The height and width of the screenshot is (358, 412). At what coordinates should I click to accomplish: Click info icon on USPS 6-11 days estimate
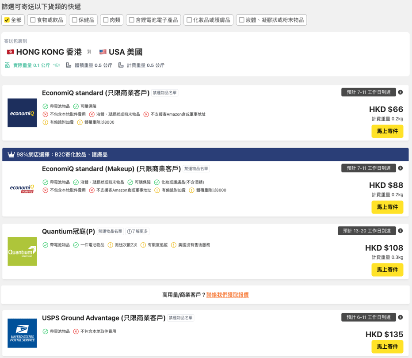400,317
